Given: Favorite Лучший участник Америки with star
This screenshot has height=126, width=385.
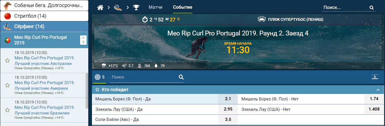Looking at the screenshot, I should click(x=7, y=85).
